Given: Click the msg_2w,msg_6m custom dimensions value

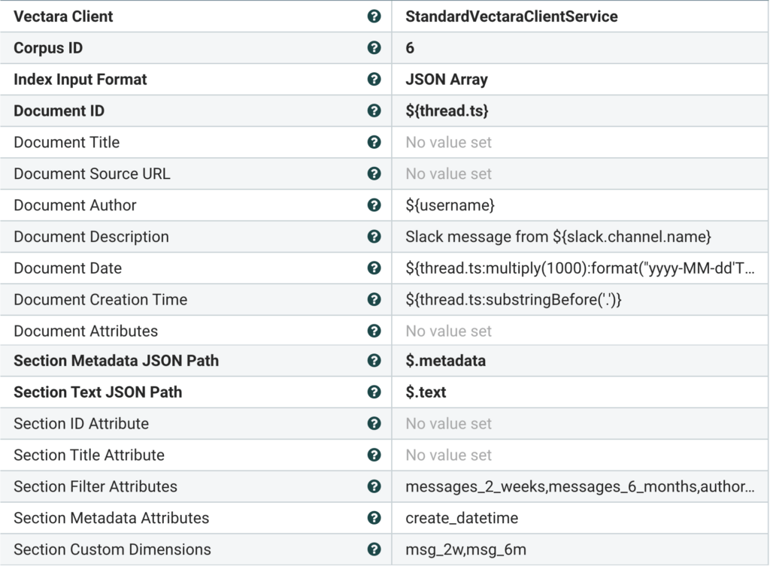Looking at the screenshot, I should pyautogui.click(x=465, y=549).
